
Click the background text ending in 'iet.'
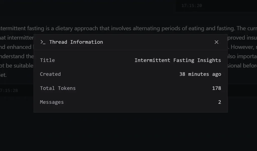[x=3, y=75]
